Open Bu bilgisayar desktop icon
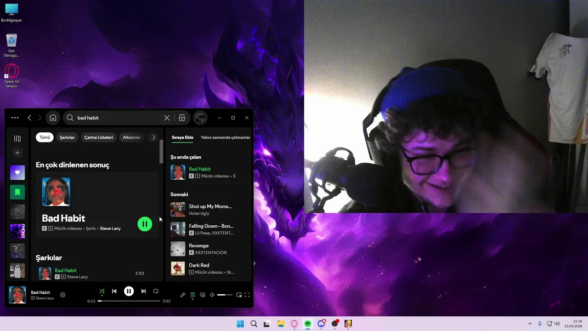 pyautogui.click(x=11, y=13)
